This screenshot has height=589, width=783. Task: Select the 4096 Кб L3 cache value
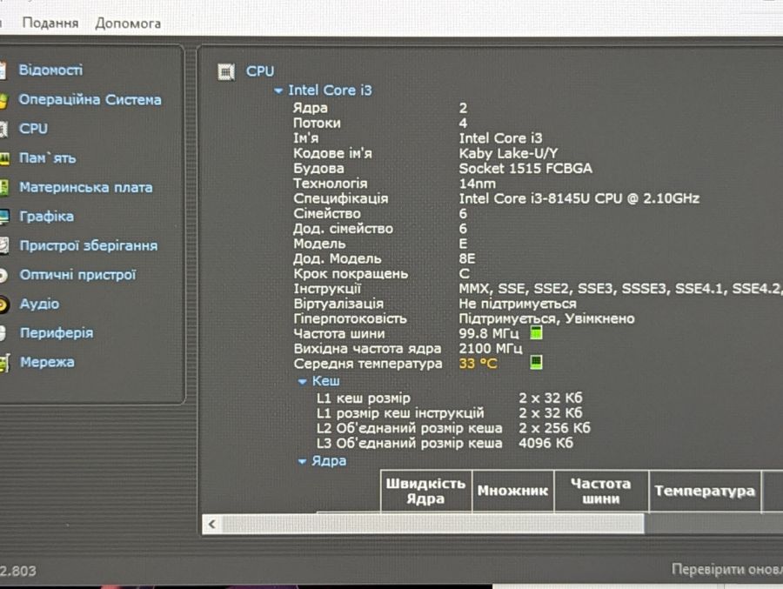(x=545, y=443)
